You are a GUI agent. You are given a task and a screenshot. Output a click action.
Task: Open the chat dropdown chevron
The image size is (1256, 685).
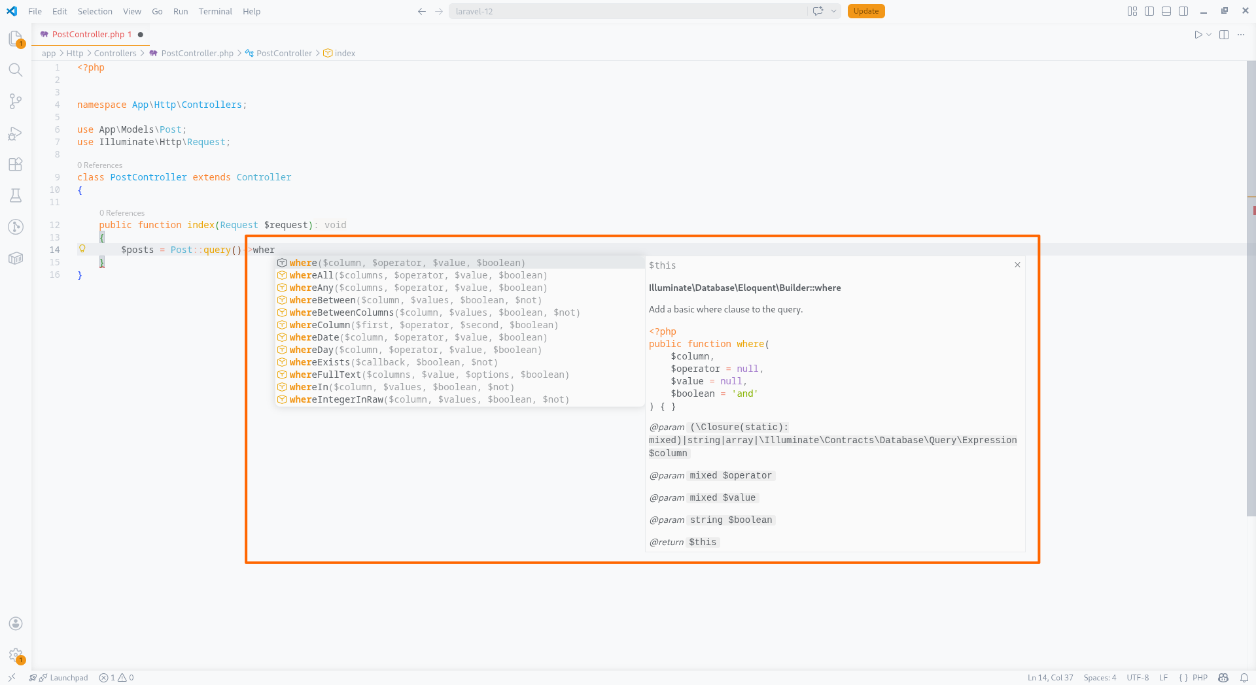[834, 11]
